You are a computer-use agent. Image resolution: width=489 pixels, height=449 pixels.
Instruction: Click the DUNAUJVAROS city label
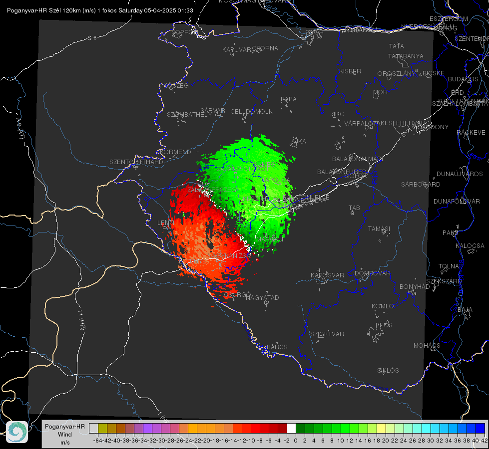[460, 174]
